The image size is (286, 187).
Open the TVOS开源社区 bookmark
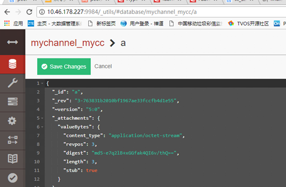pos(248,24)
